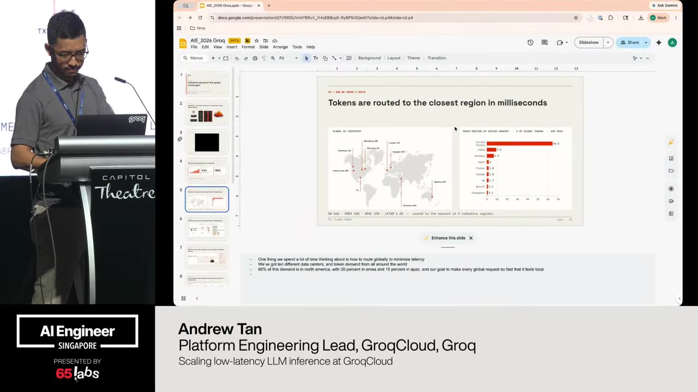Activate the Select cursor tool

click(x=306, y=58)
